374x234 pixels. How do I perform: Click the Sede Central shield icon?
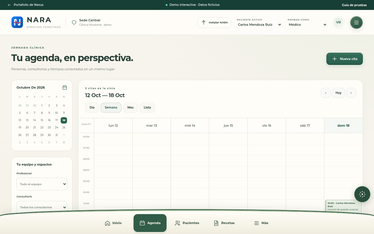[x=74, y=22]
